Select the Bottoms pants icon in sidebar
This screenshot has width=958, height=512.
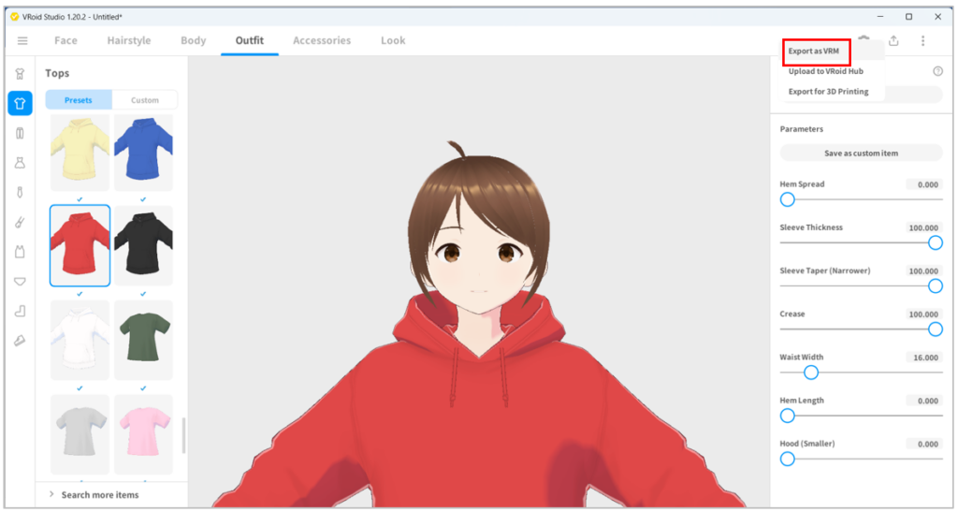pyautogui.click(x=20, y=133)
